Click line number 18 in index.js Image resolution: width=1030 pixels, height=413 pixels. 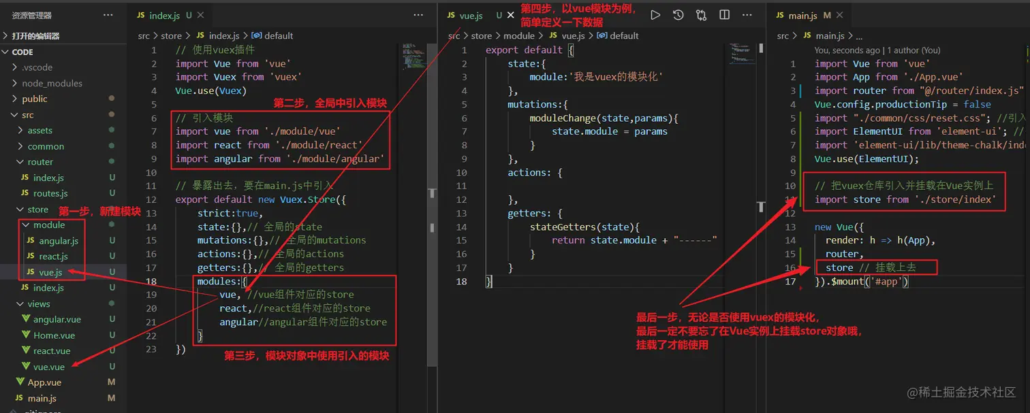coord(152,281)
